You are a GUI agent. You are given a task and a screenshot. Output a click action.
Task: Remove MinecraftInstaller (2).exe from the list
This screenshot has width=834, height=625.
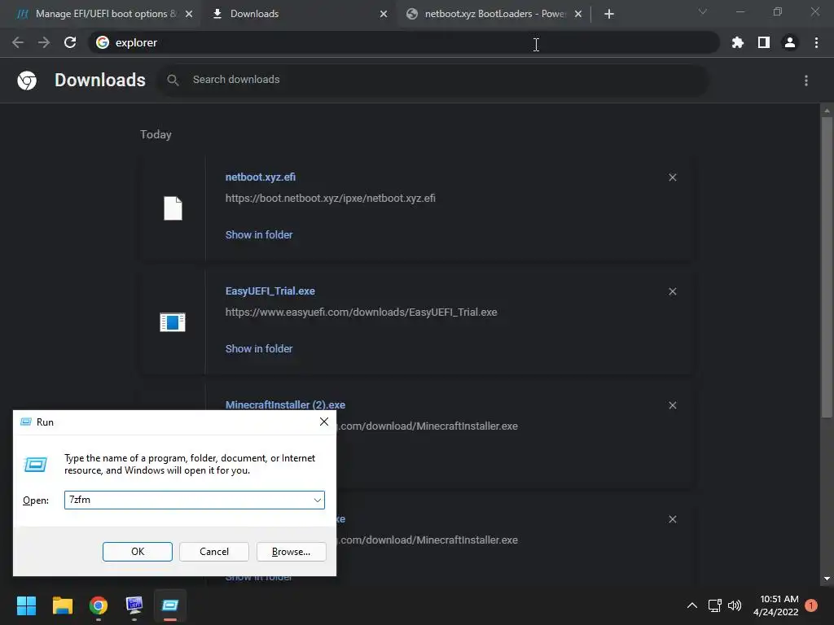(672, 405)
